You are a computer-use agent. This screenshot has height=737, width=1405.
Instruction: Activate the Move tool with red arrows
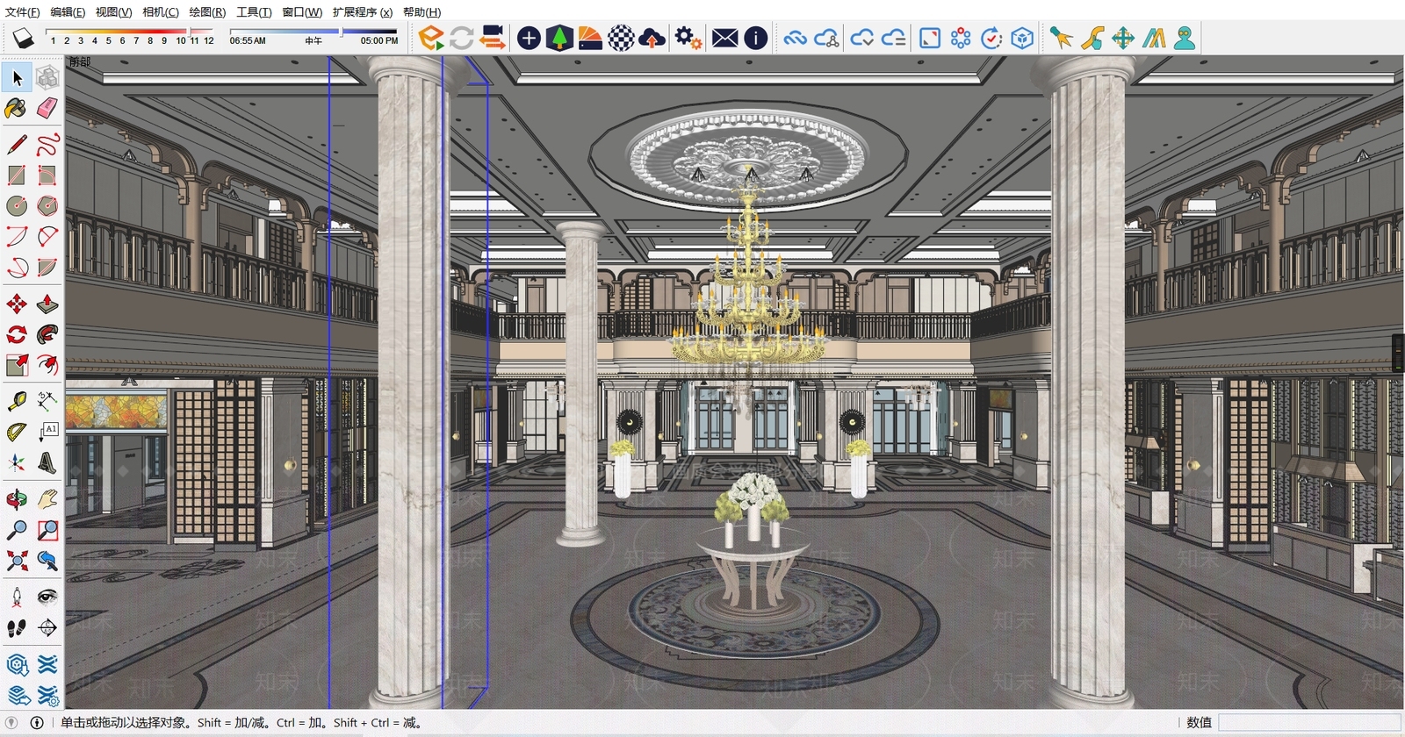point(17,304)
